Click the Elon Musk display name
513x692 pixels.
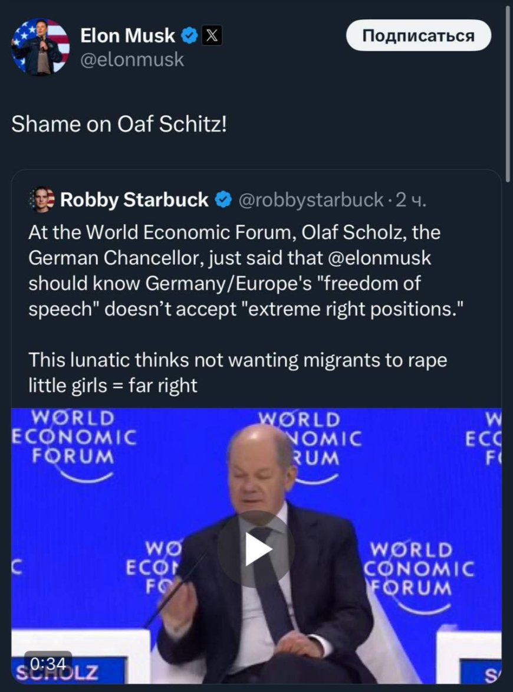click(127, 37)
